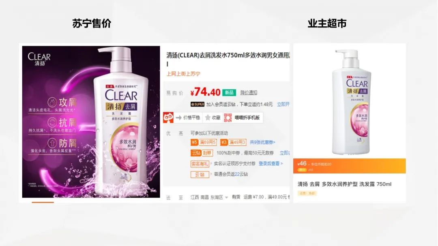
Task: Select the ¥3 满49用3 coupon
Action: 233,142
